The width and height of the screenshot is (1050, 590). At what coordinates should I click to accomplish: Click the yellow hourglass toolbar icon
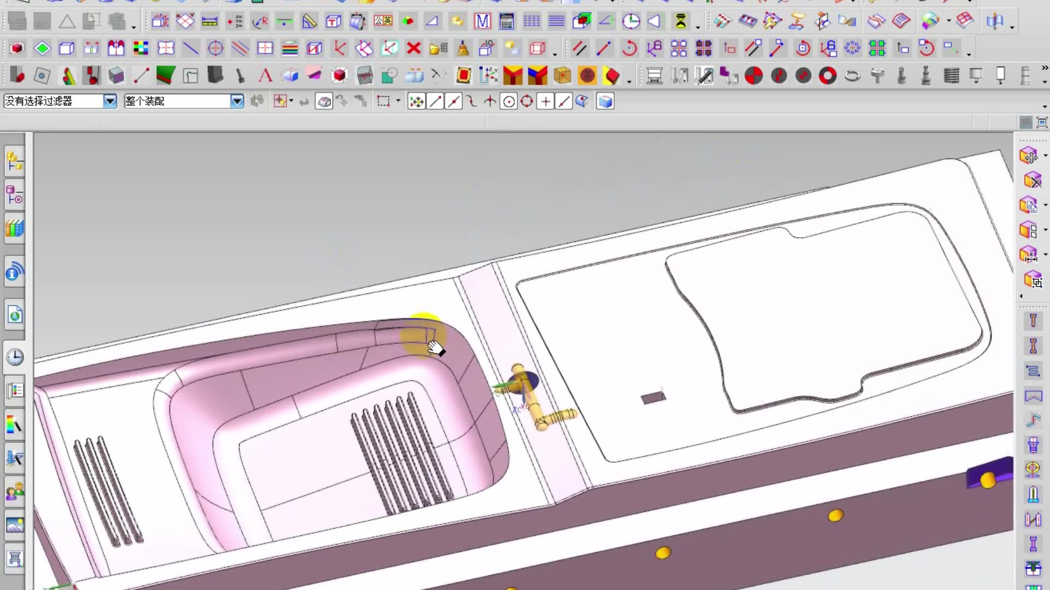coord(681,22)
